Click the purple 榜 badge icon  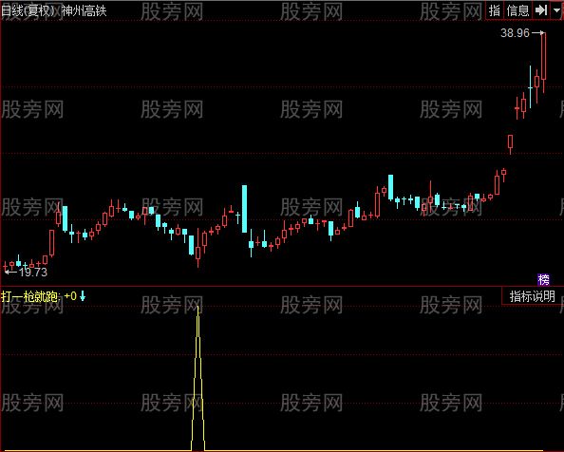(x=543, y=279)
